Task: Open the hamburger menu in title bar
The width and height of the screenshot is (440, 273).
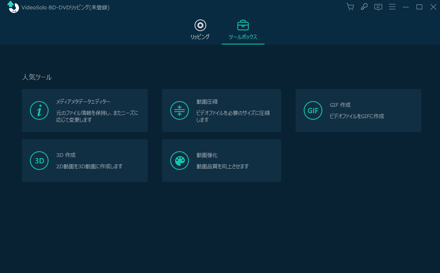Action: coord(392,7)
